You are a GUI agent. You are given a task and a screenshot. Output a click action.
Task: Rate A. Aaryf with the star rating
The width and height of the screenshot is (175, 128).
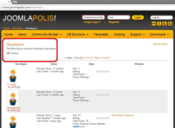point(103,72)
